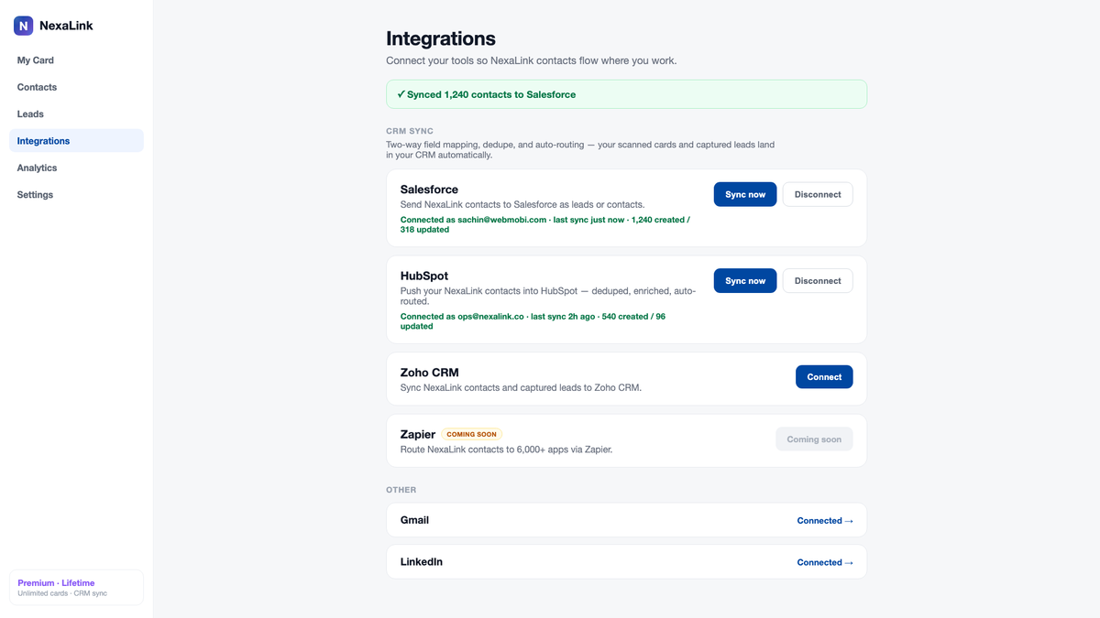Click the 'Connect your tools' subtitle
Image resolution: width=1100 pixels, height=618 pixels.
click(532, 61)
